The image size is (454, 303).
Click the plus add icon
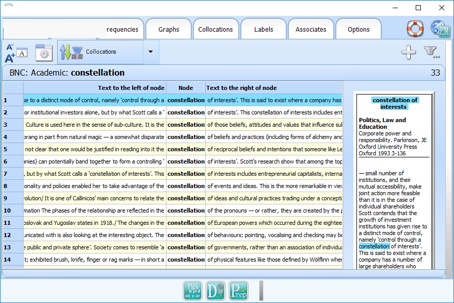(408, 52)
